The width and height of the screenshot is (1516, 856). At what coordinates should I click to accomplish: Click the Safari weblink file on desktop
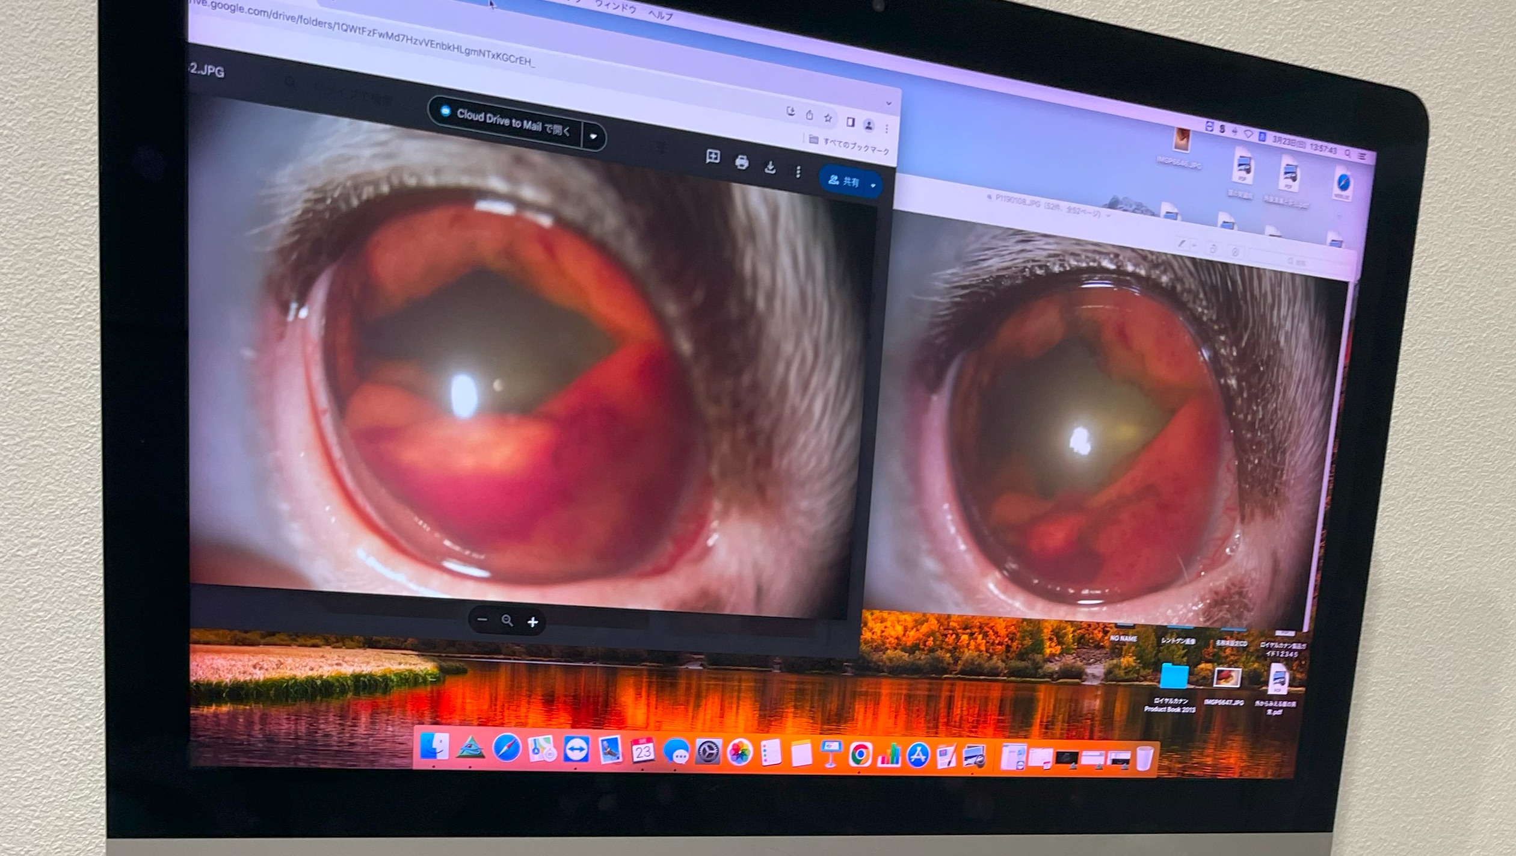pyautogui.click(x=1342, y=183)
